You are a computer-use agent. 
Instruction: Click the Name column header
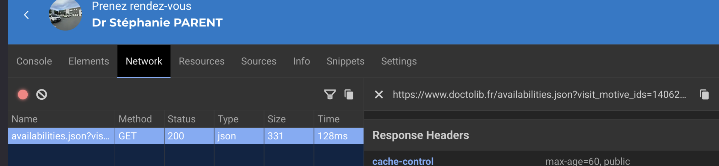coord(25,119)
